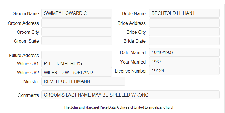Click the Groom Name field
225x113 pixels.
tap(77, 13)
